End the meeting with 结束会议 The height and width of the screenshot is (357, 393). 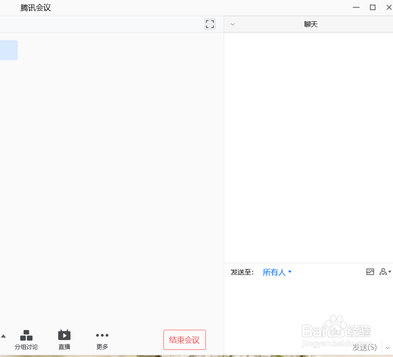(184, 340)
